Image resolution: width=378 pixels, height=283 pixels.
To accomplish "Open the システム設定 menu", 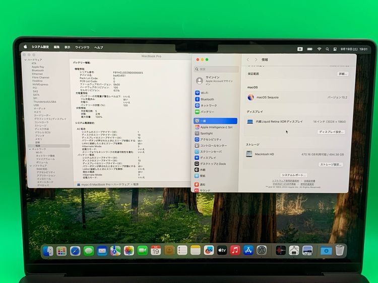I will coord(40,47).
